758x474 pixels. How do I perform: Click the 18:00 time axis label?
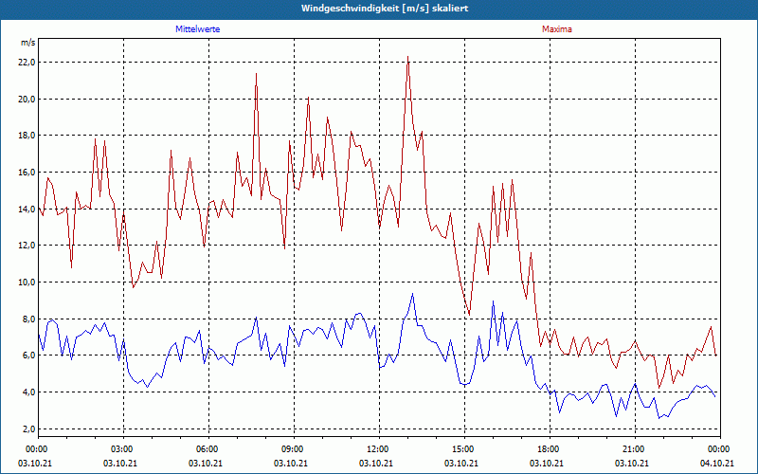(550, 448)
